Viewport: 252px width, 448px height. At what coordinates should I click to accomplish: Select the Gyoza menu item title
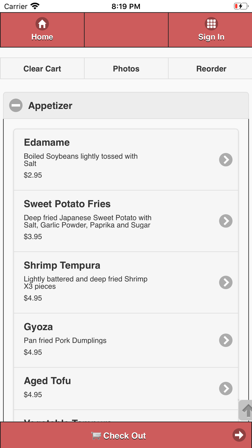[x=38, y=327]
